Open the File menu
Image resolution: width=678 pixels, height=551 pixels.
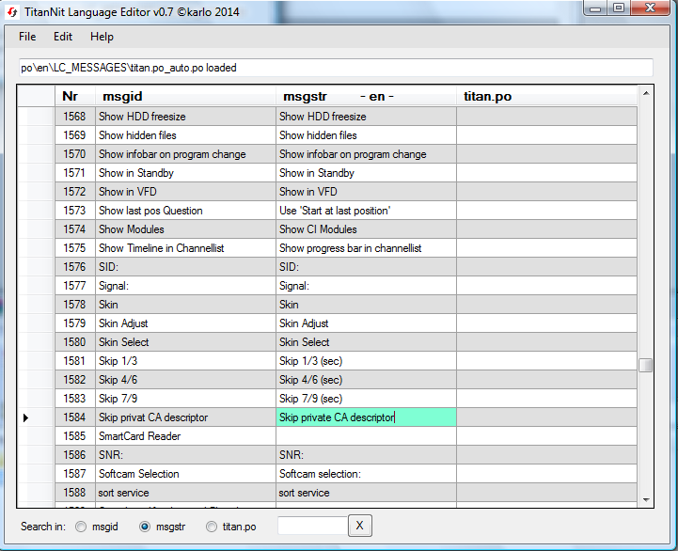[27, 37]
